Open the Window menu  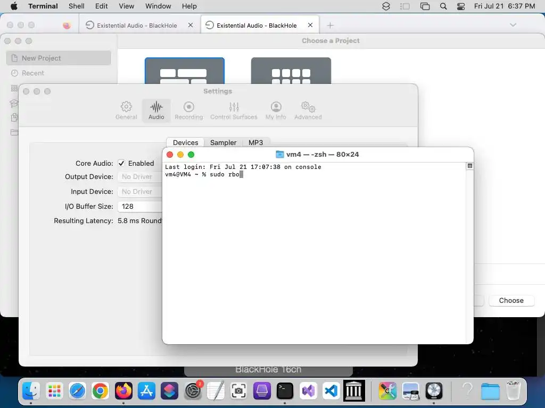[x=158, y=6]
